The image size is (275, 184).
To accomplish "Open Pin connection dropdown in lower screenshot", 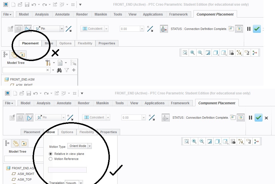I will click(x=63, y=118).
